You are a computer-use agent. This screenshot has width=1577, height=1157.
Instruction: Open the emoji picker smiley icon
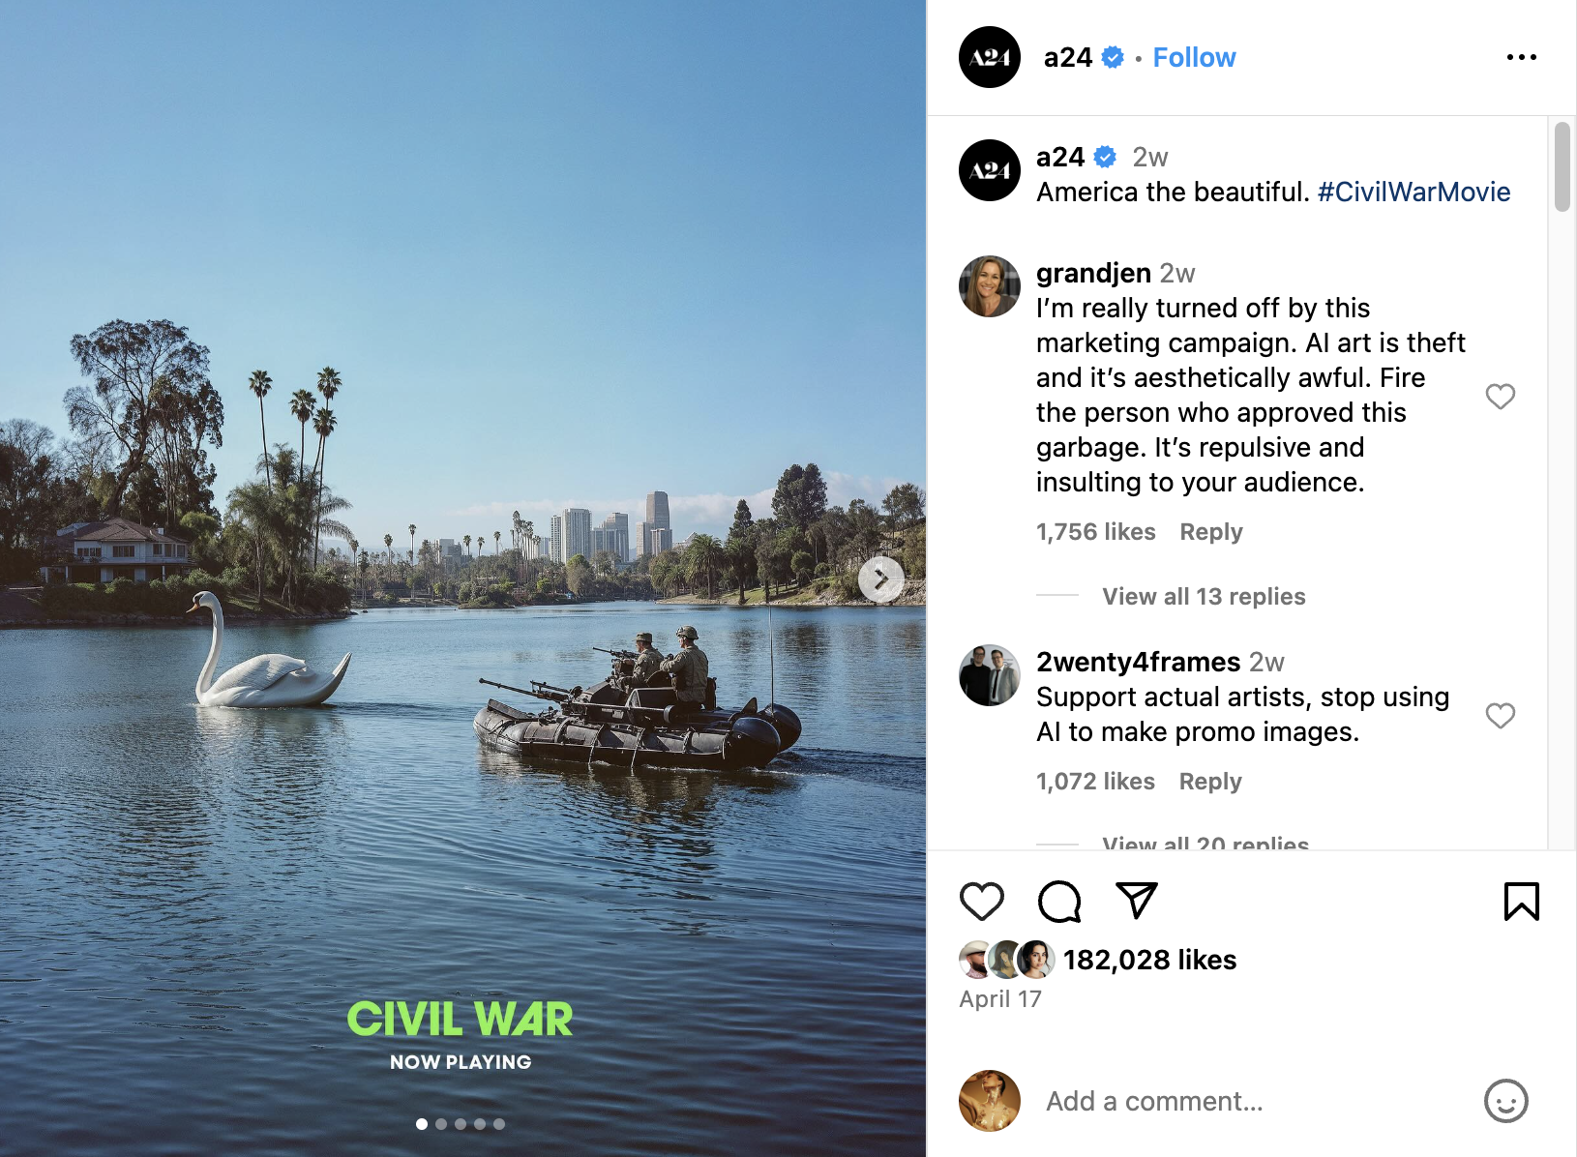point(1505,1101)
